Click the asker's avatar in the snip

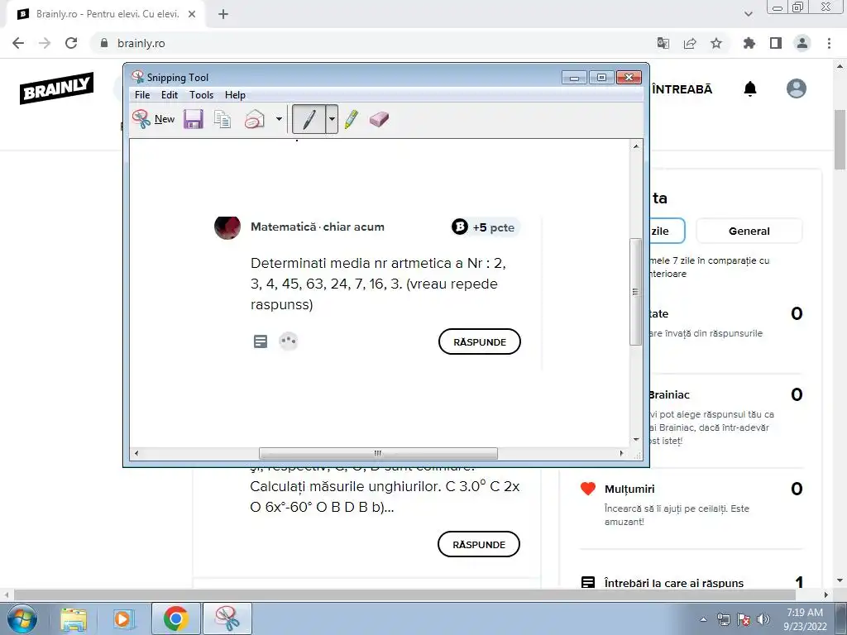pos(227,228)
